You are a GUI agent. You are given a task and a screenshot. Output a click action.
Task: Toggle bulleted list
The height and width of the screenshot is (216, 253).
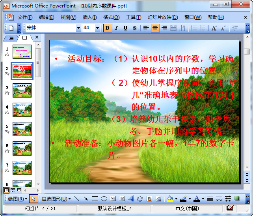pos(203,28)
